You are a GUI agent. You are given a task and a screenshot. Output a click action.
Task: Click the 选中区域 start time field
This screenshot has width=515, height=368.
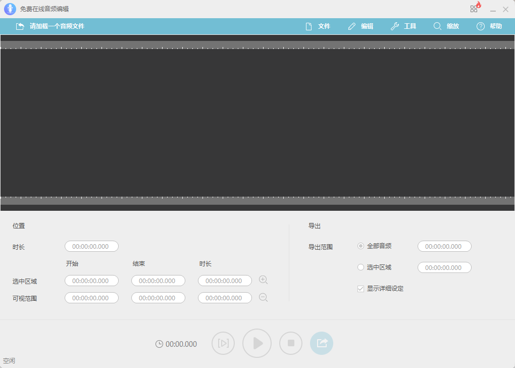[x=91, y=281]
